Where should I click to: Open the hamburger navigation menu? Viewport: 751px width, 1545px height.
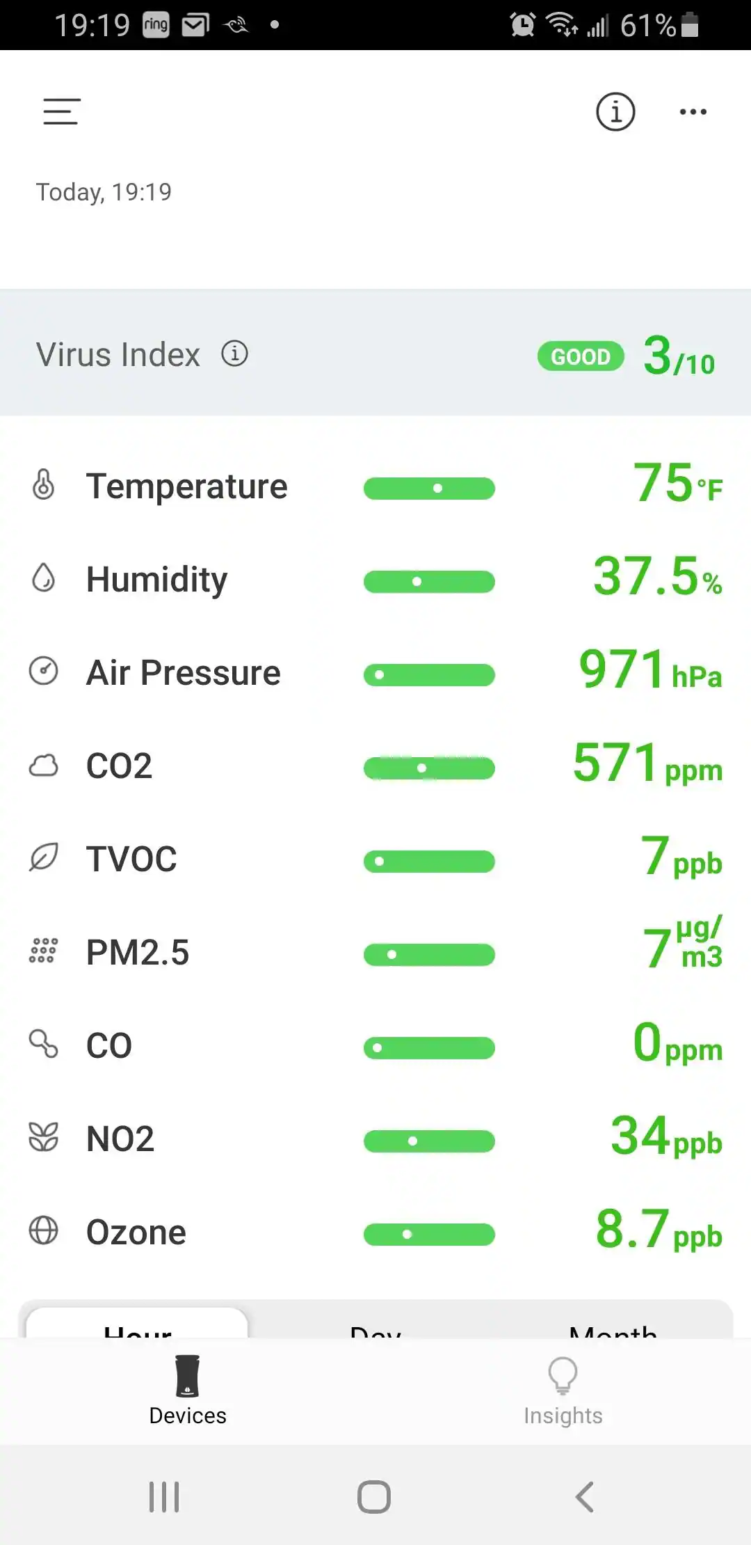point(62,111)
